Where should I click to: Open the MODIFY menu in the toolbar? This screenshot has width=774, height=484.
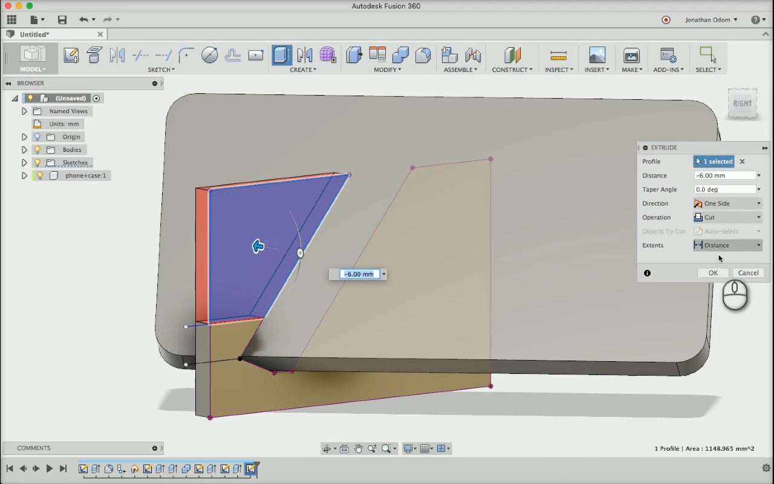click(387, 70)
